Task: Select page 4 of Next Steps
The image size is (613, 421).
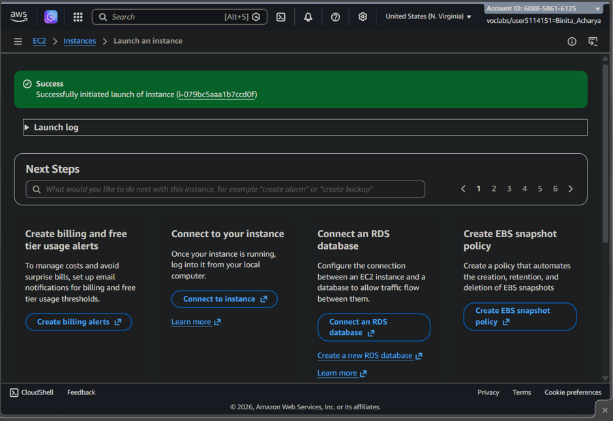Action: [525, 189]
